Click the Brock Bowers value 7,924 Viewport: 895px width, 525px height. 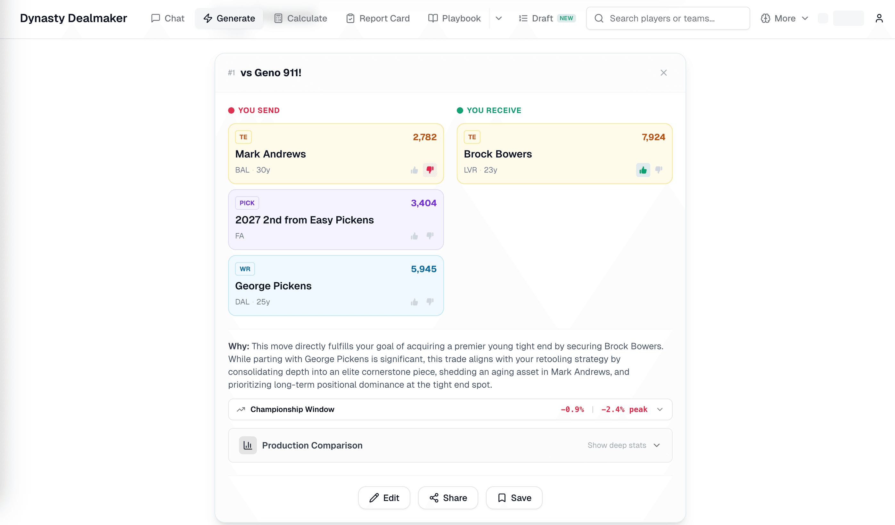pyautogui.click(x=653, y=137)
